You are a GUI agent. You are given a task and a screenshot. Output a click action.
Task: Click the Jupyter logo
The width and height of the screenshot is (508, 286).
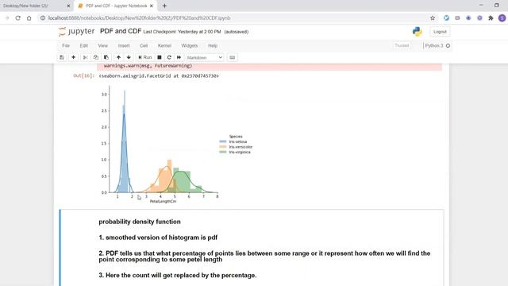click(76, 32)
